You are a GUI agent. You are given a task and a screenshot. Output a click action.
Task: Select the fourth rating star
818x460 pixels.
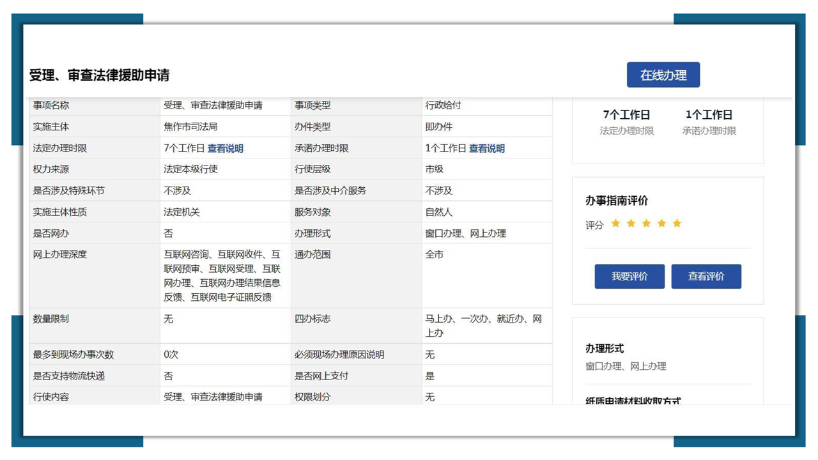[x=661, y=224]
